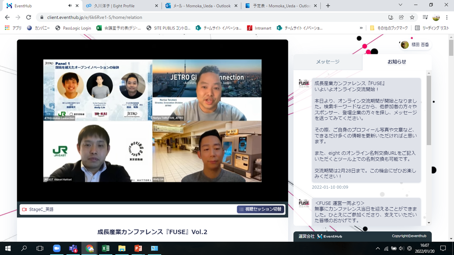Screen dimensions: 454x255
Task: Open the Windows Start menu
Action: (x=8, y=248)
